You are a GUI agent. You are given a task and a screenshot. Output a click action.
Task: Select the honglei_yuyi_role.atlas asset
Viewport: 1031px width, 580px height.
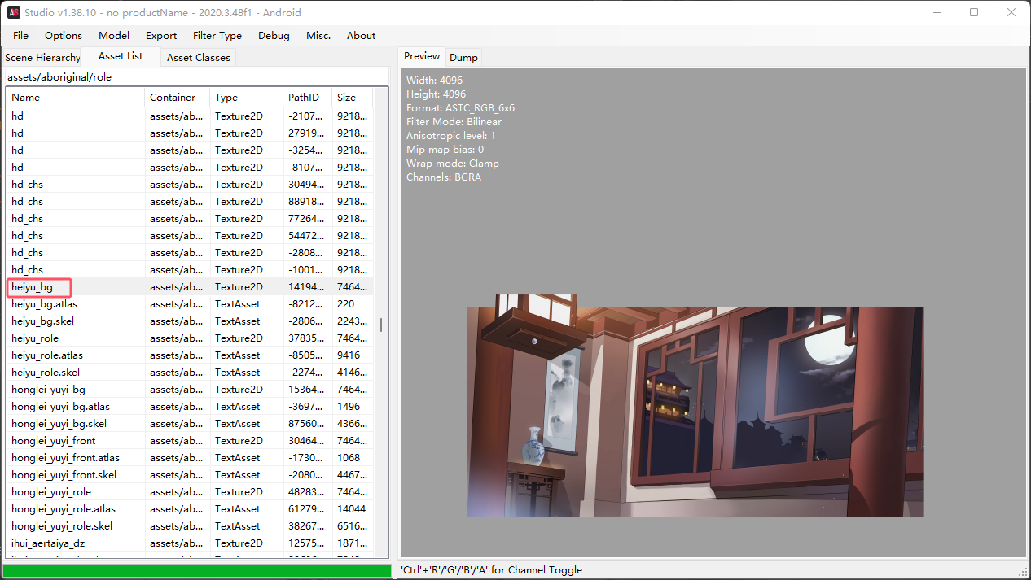pyautogui.click(x=190, y=509)
